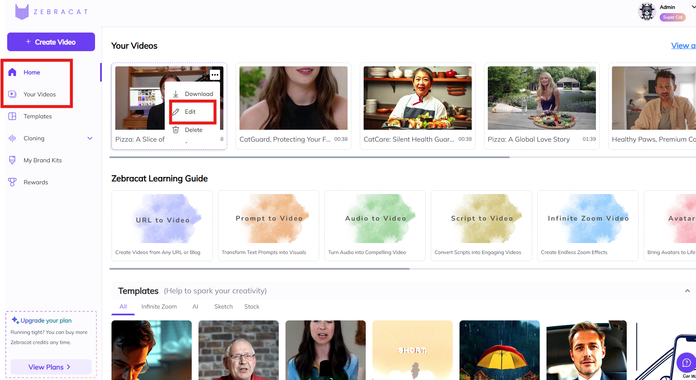
Task: Click the Zebracat logo
Action: coord(52,12)
